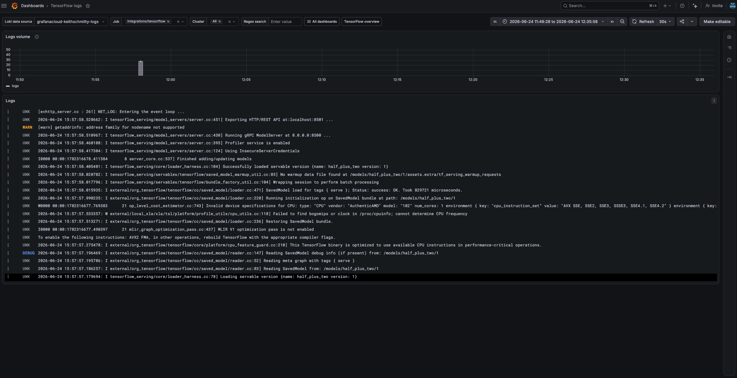Select the Wrapping session batch processing log
Viewport: 737px width, 378px height.
361,182
